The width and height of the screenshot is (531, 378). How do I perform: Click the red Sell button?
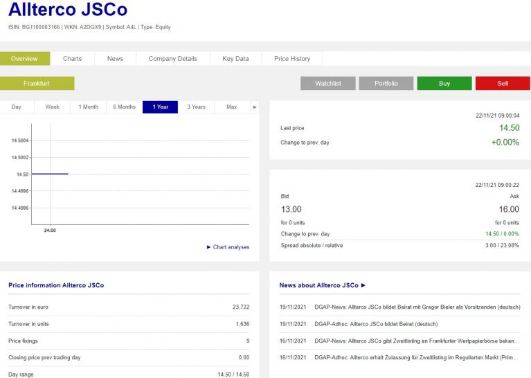click(503, 83)
